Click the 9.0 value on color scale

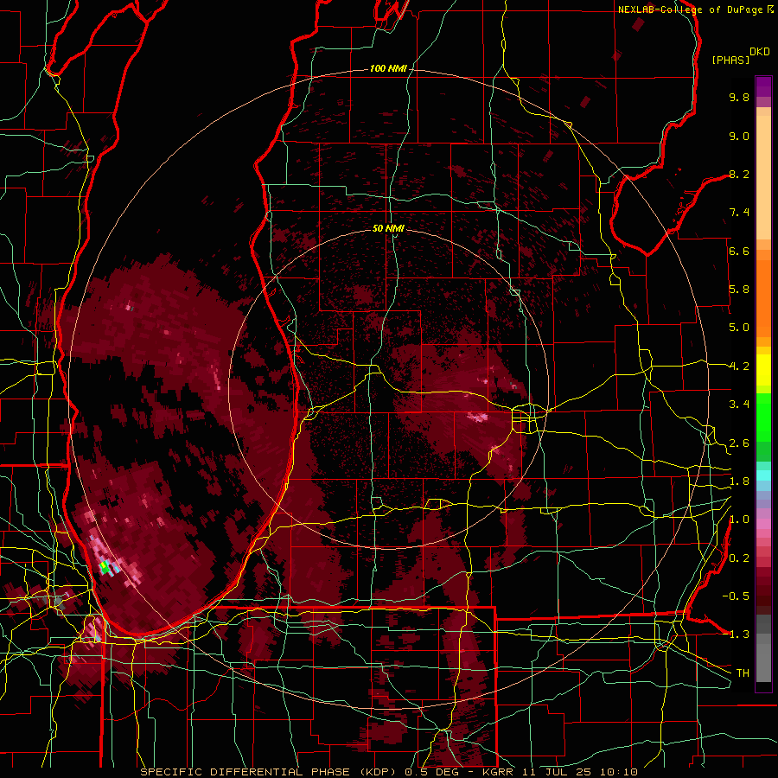(x=739, y=136)
